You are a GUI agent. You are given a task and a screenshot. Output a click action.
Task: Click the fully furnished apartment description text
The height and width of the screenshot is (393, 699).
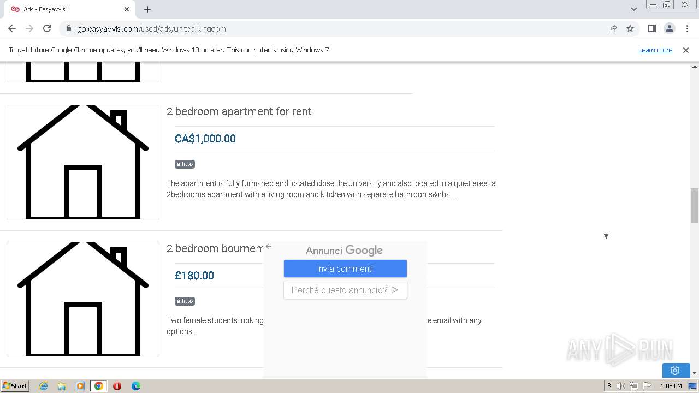(x=331, y=189)
